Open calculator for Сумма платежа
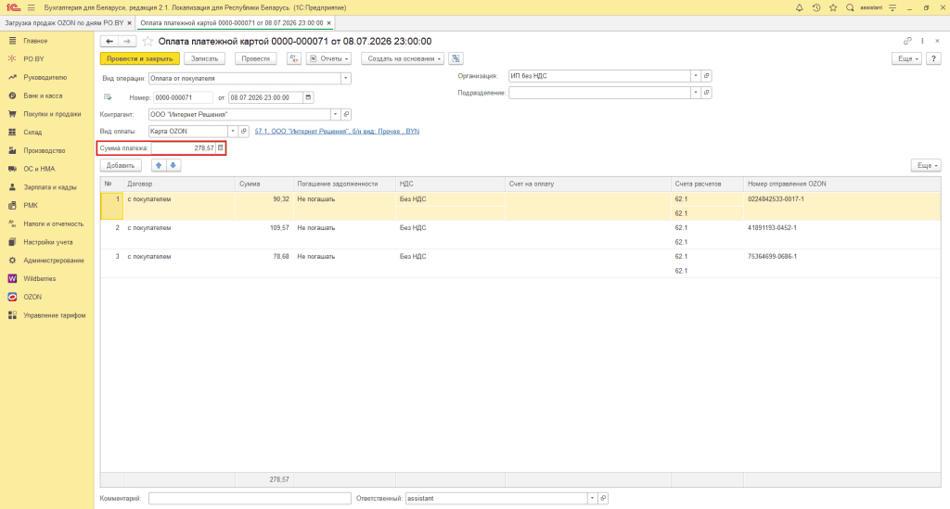Screen dimensions: 950x509 click(x=221, y=147)
